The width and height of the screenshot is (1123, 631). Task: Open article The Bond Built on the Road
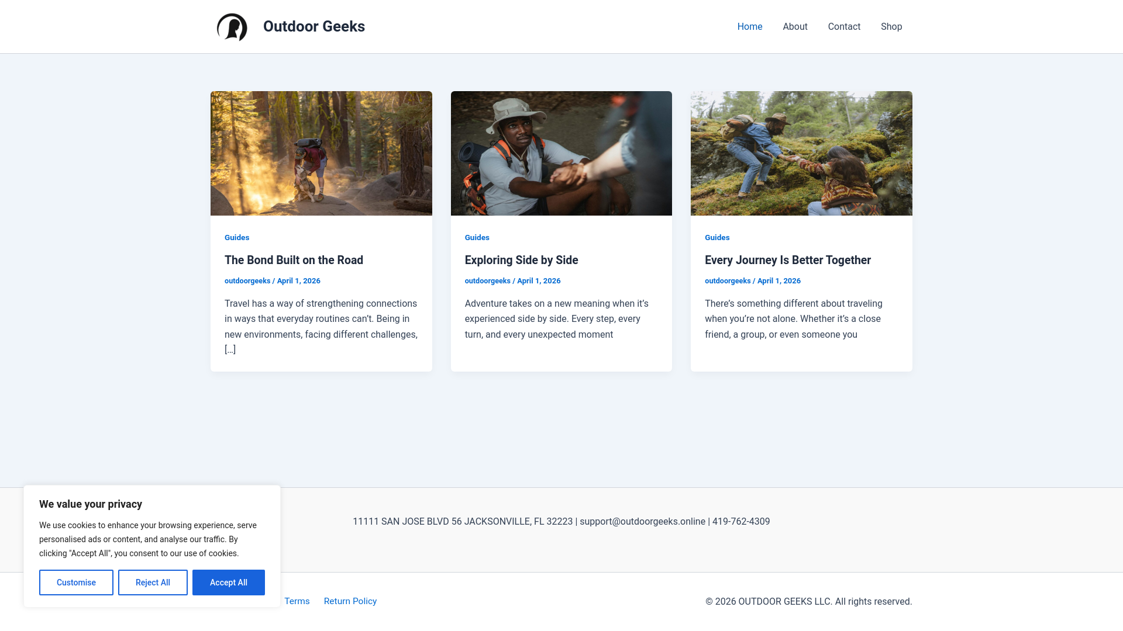pos(294,260)
